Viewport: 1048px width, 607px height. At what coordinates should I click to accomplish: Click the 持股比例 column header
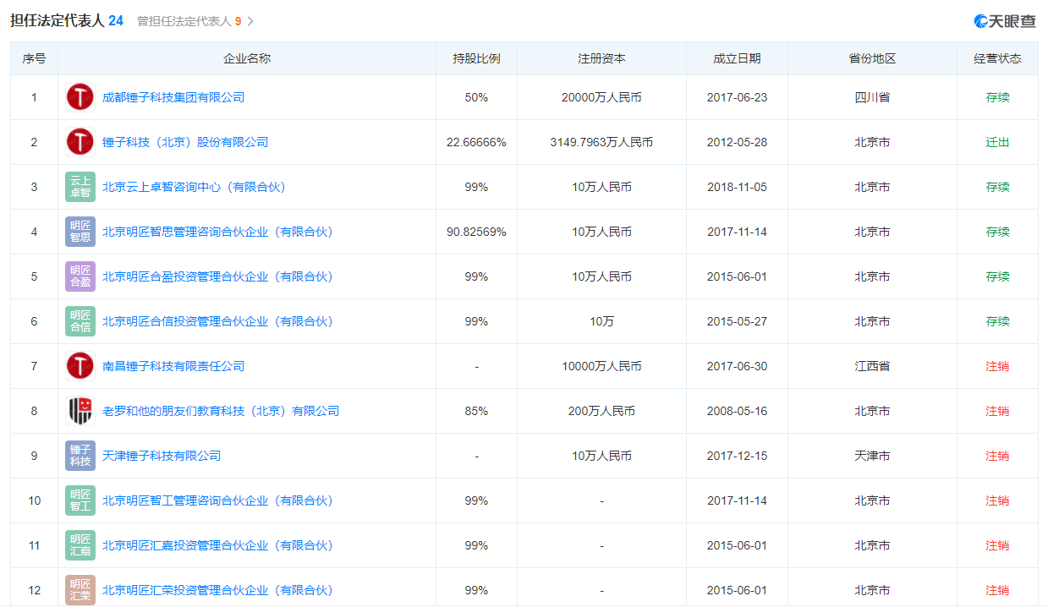[x=476, y=58]
